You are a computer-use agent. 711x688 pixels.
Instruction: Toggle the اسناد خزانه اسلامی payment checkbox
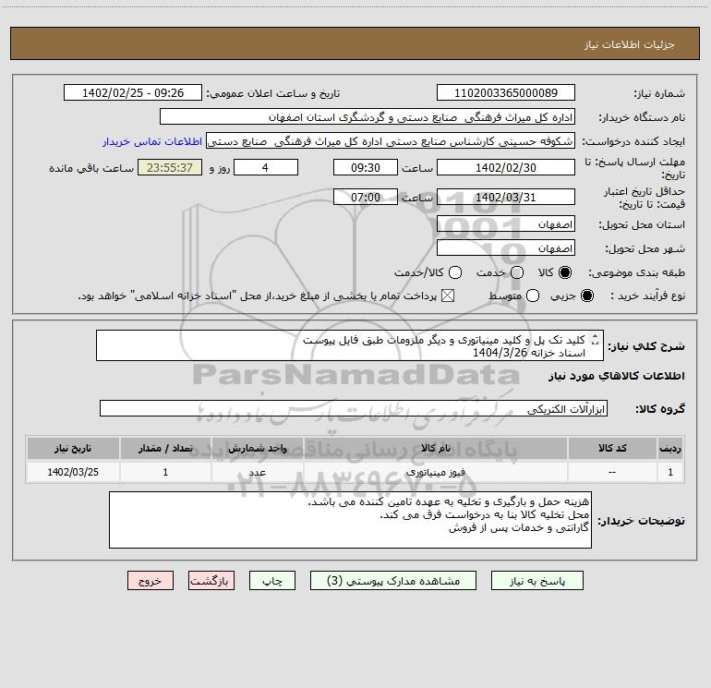(448, 296)
